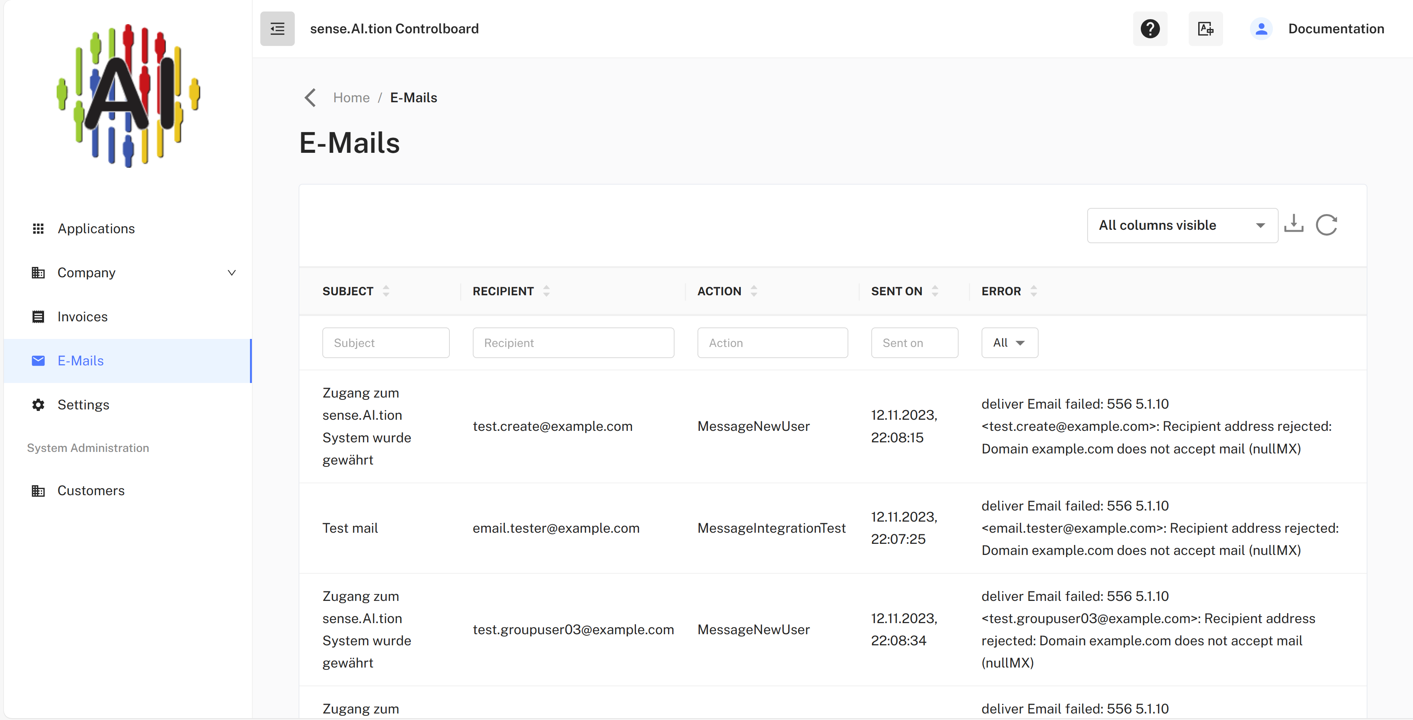Click the SUBJECT column header
This screenshot has width=1413, height=720.
tap(348, 291)
